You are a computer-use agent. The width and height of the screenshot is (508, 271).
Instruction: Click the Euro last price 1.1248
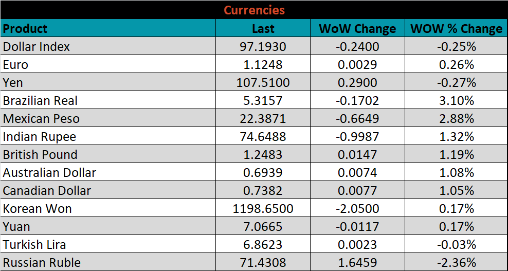(263, 65)
